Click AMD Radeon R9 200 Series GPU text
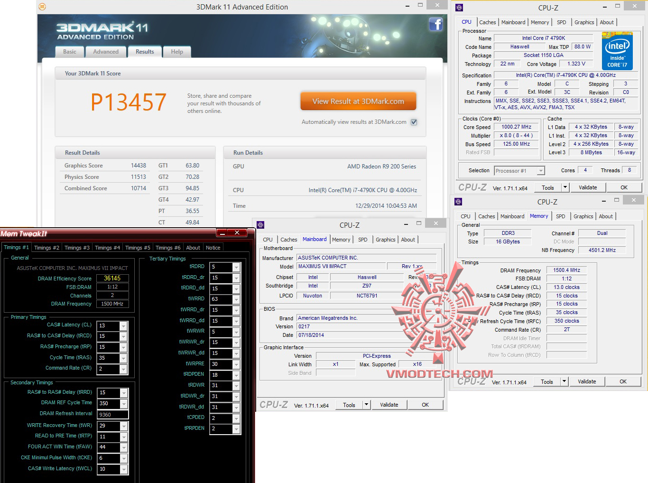The image size is (648, 483). pos(381,167)
